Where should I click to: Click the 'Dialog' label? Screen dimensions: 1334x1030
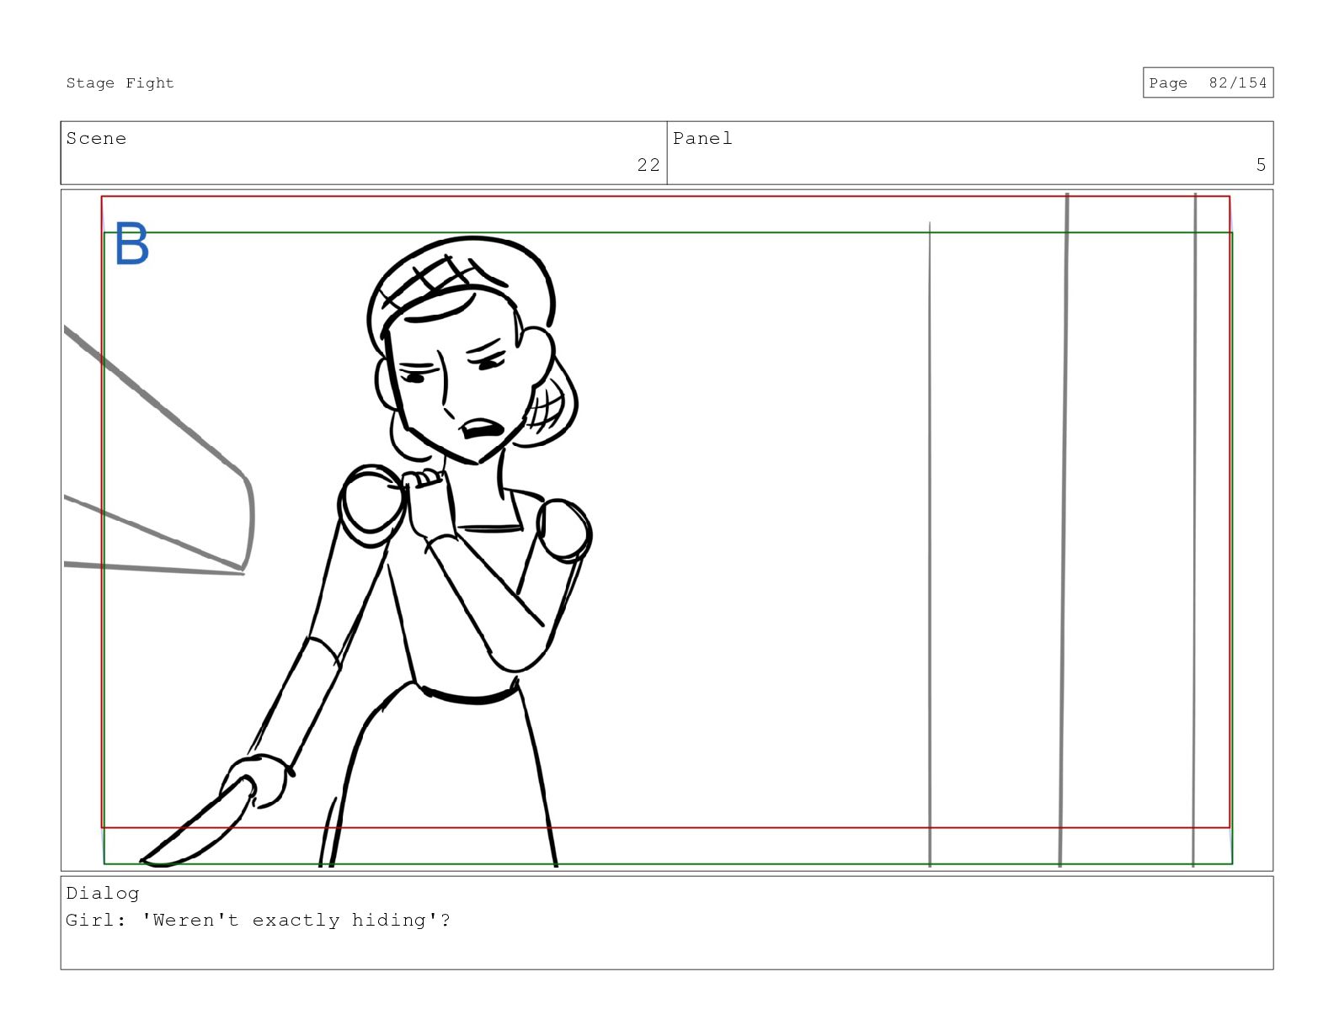[x=103, y=893]
